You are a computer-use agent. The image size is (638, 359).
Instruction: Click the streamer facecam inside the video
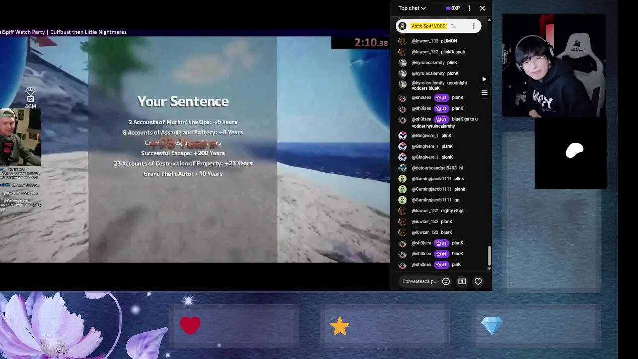(20, 137)
